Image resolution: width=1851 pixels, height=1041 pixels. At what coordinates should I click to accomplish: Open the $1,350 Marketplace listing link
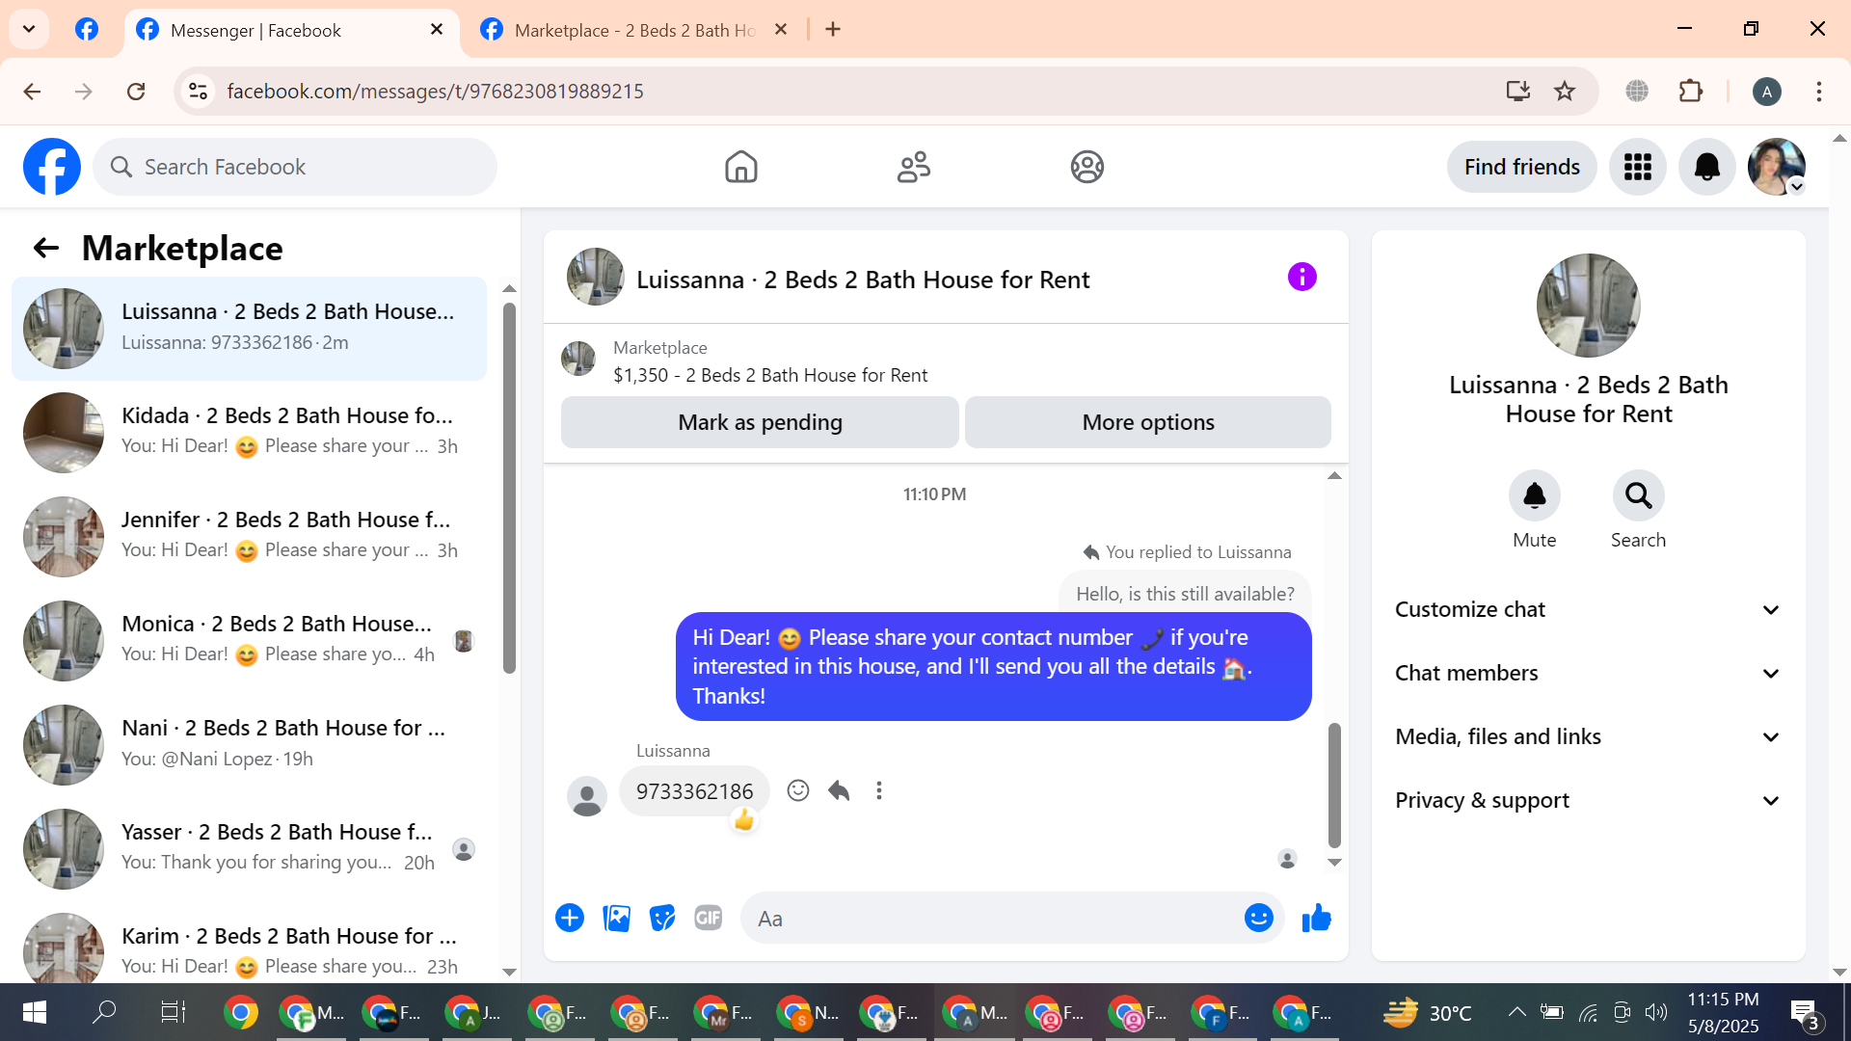(x=770, y=375)
